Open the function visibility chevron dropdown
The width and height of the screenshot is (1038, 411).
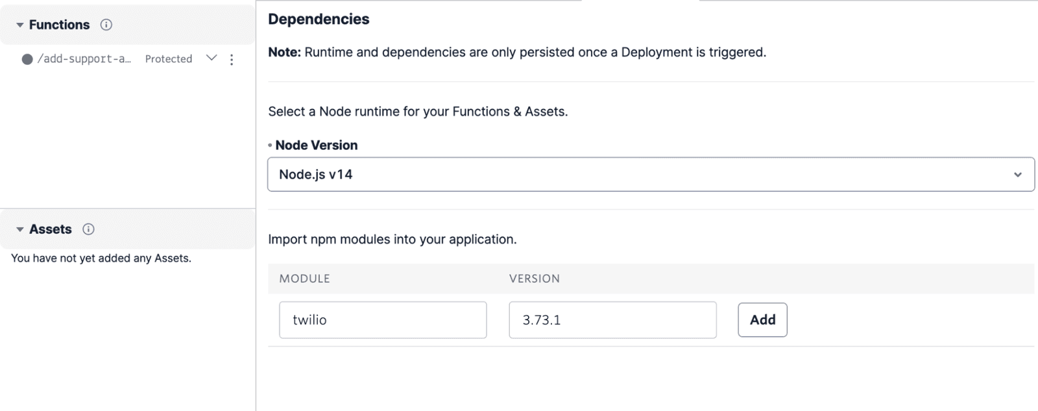pos(211,58)
